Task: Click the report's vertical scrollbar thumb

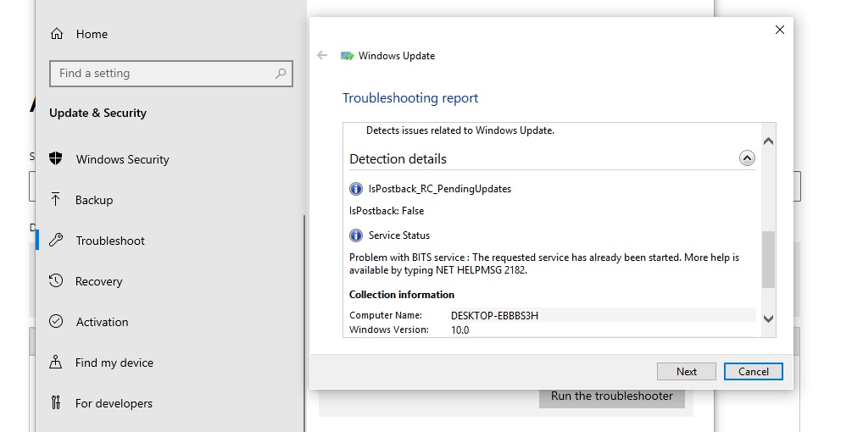Action: point(769,259)
